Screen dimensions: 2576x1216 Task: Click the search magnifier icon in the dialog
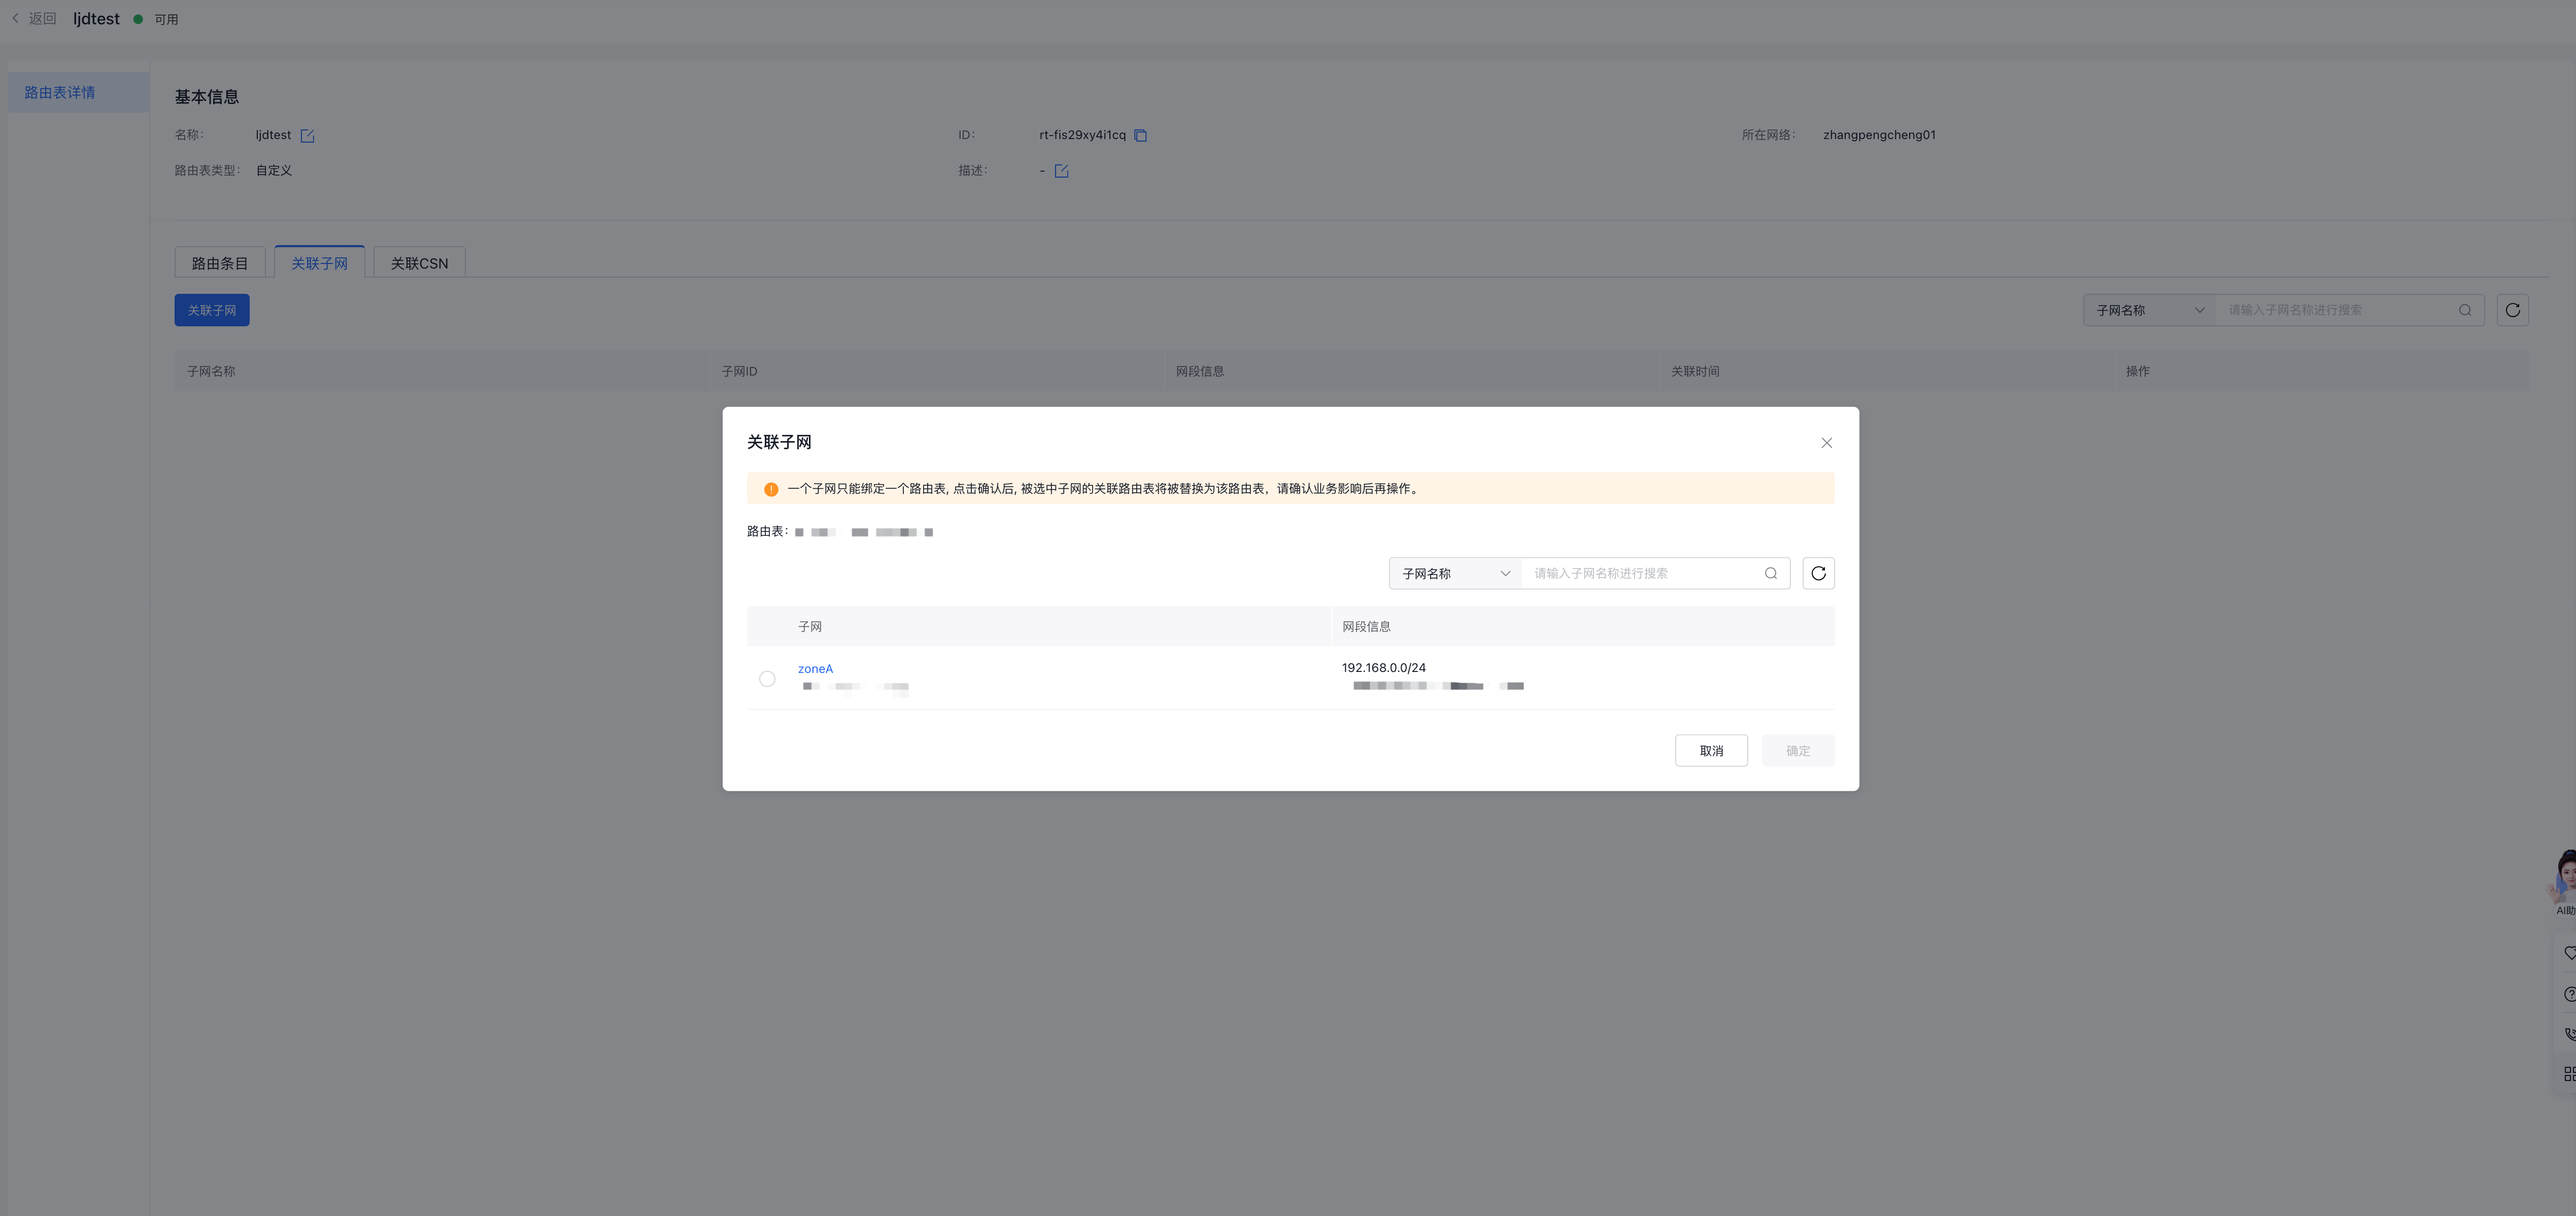pyautogui.click(x=1770, y=573)
